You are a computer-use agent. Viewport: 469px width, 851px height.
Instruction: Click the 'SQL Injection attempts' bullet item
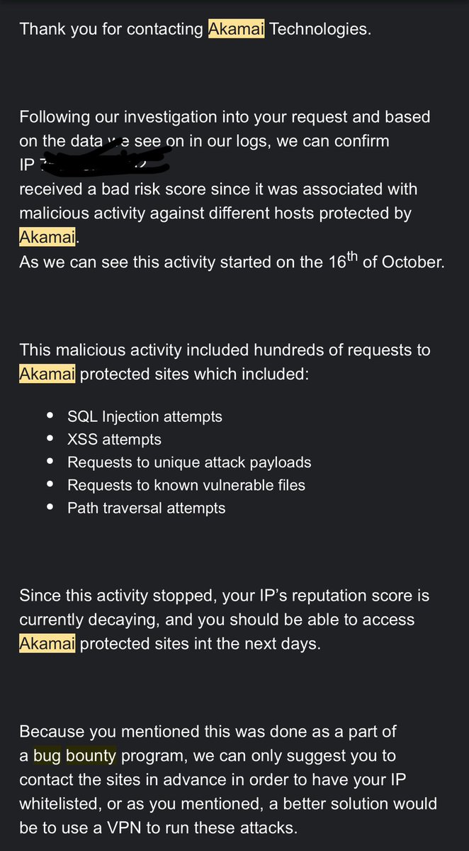(145, 417)
